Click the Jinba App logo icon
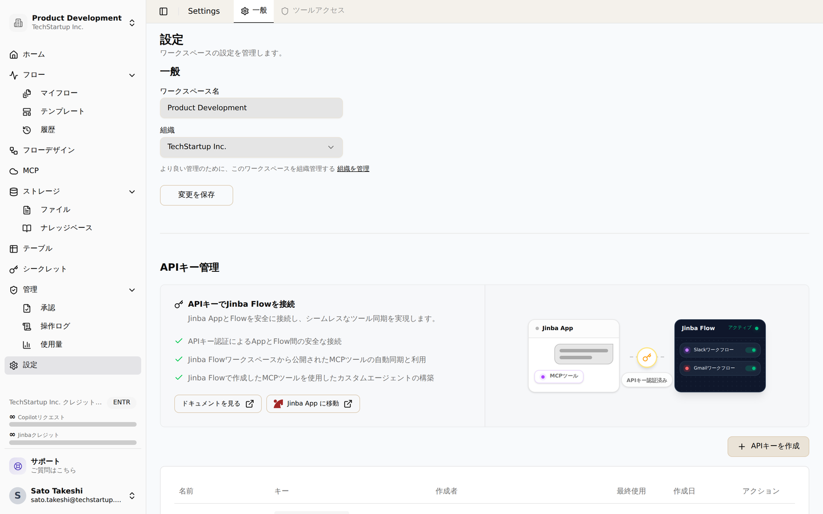823x514 pixels. tap(278, 404)
